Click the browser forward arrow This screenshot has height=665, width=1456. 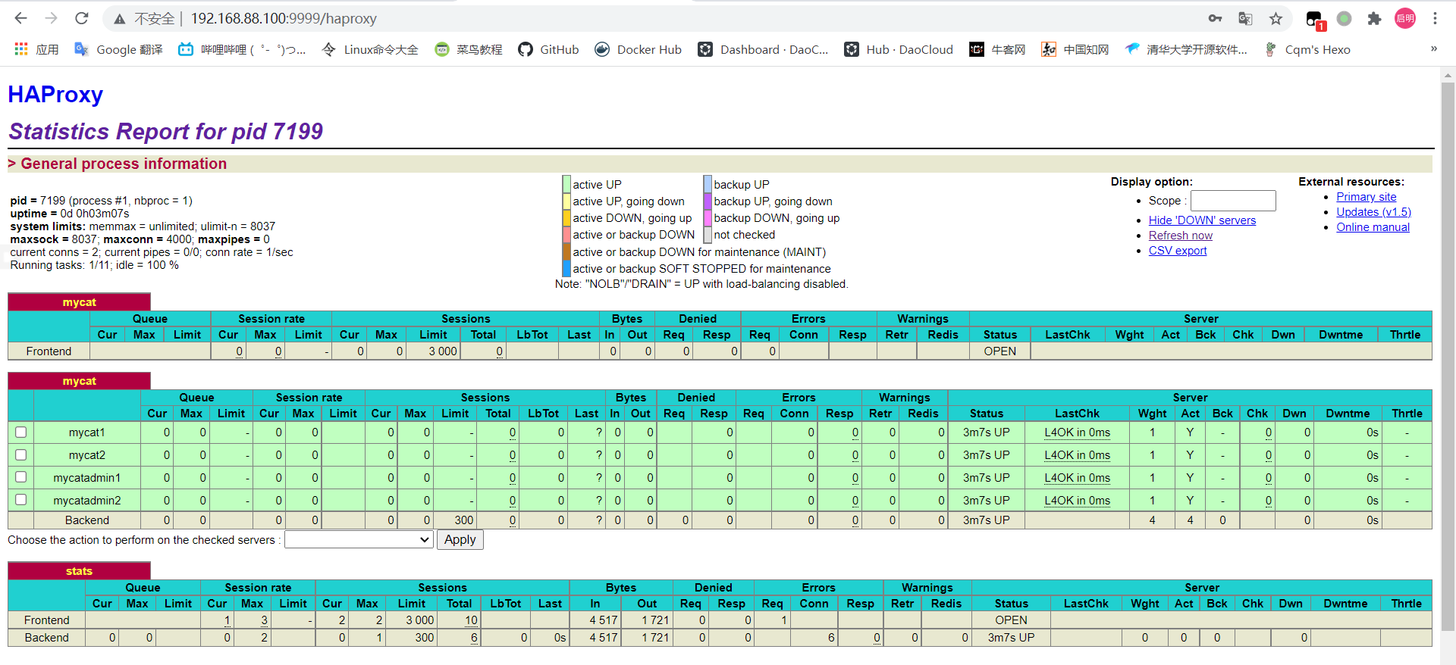(x=51, y=18)
